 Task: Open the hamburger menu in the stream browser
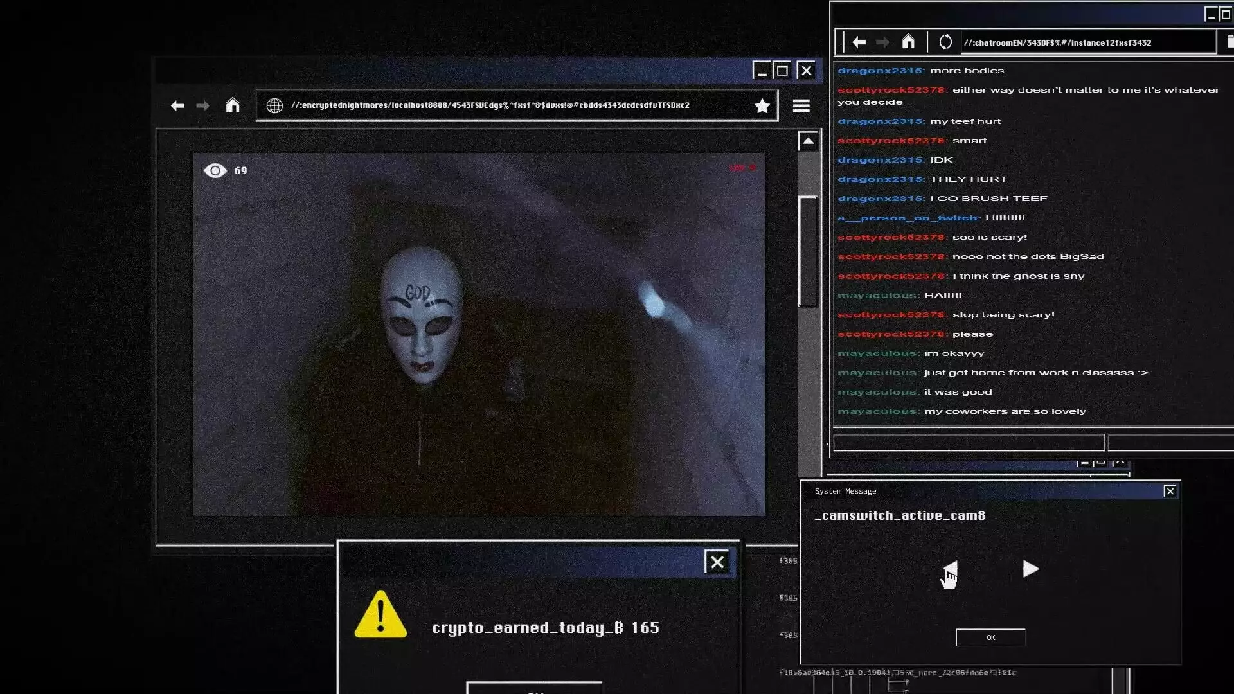click(801, 105)
